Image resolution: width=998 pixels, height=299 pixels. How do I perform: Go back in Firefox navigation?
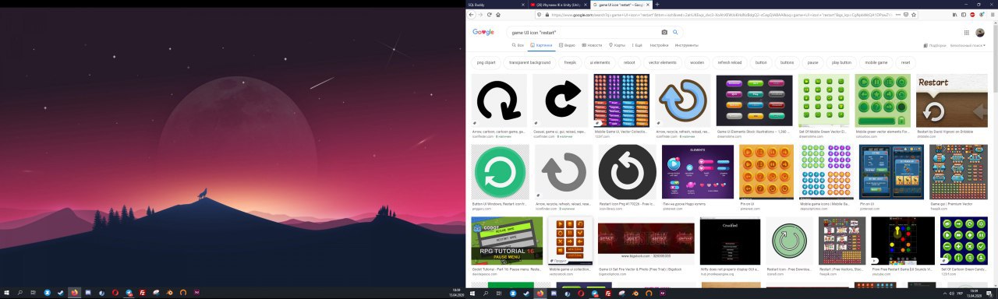click(x=470, y=14)
